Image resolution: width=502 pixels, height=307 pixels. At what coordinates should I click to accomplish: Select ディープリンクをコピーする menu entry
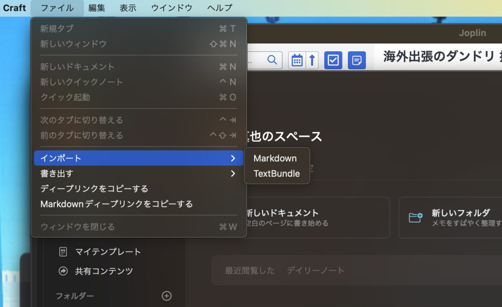[94, 189]
